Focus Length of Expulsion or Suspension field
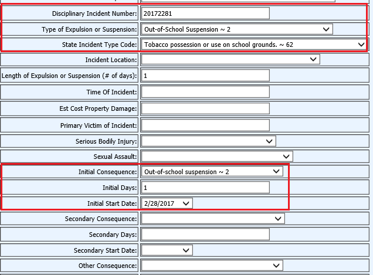The height and width of the screenshot is (275, 373). (x=205, y=76)
